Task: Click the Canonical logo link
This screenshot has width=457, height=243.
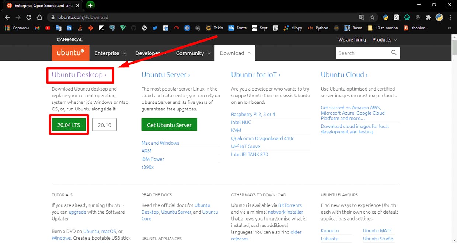Action: point(70,40)
